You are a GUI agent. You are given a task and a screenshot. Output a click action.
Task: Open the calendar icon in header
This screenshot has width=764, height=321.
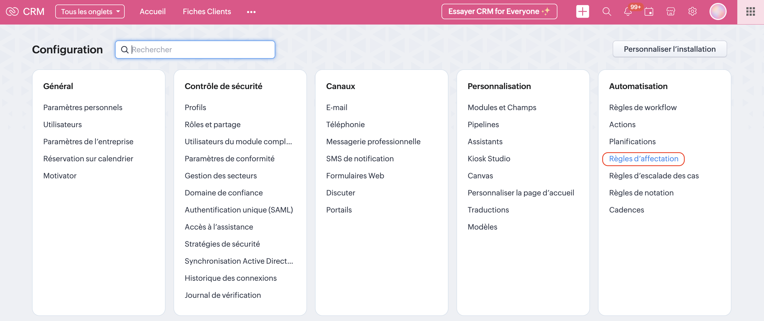(649, 12)
